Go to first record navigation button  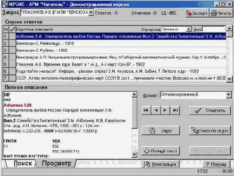tap(146, 110)
